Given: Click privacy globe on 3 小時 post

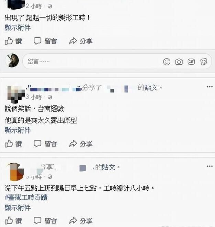Looking at the screenshot, I should pos(50,97).
